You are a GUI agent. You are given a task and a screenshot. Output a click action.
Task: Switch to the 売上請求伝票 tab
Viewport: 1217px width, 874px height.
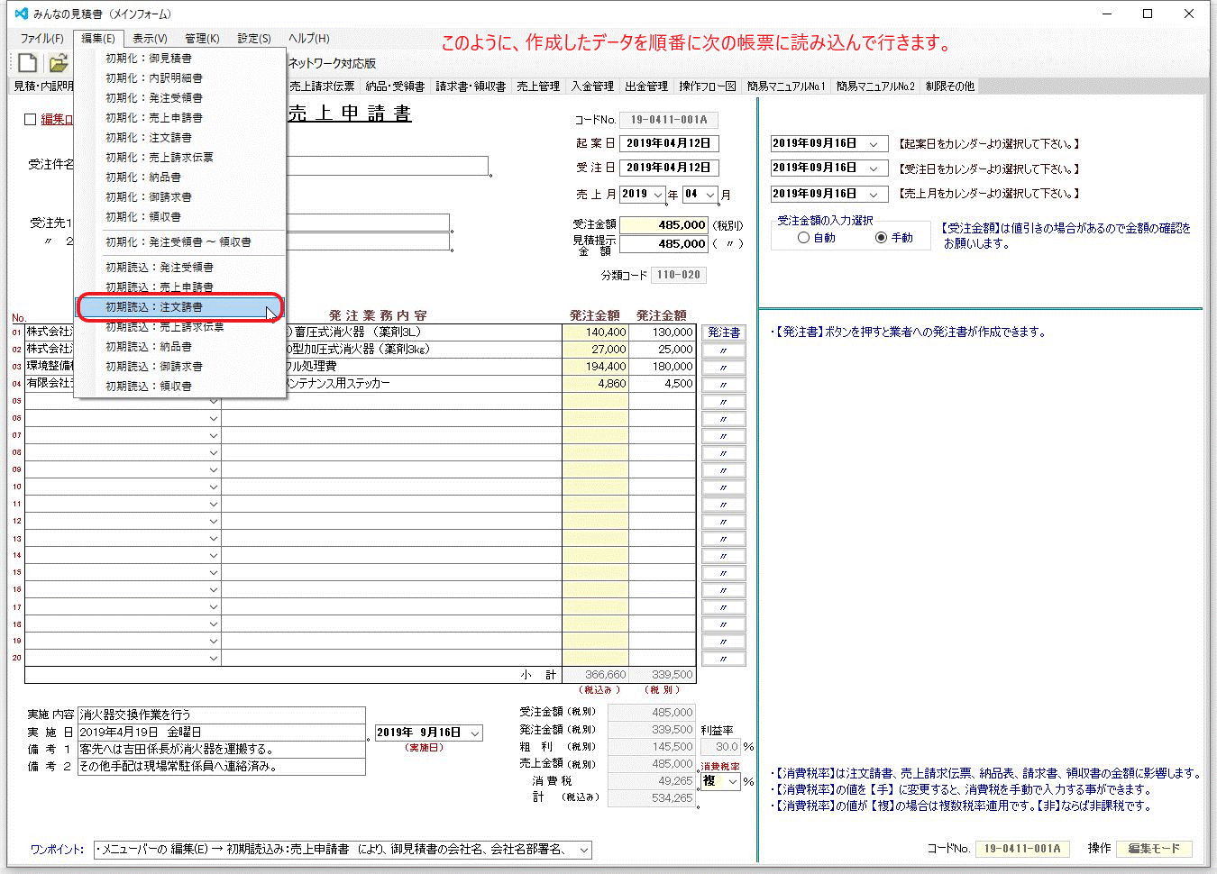click(322, 86)
